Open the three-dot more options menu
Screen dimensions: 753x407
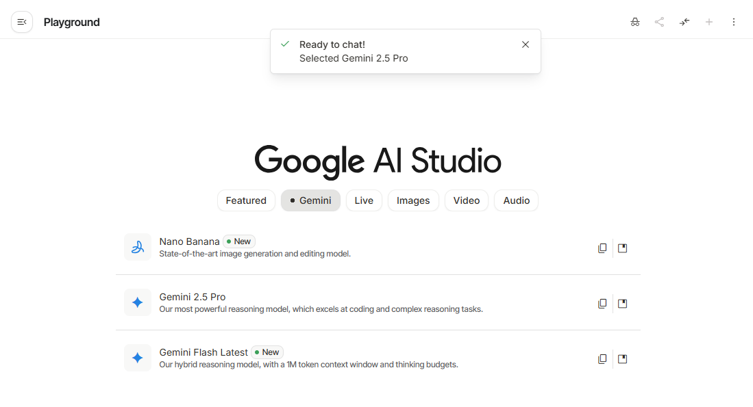point(734,22)
